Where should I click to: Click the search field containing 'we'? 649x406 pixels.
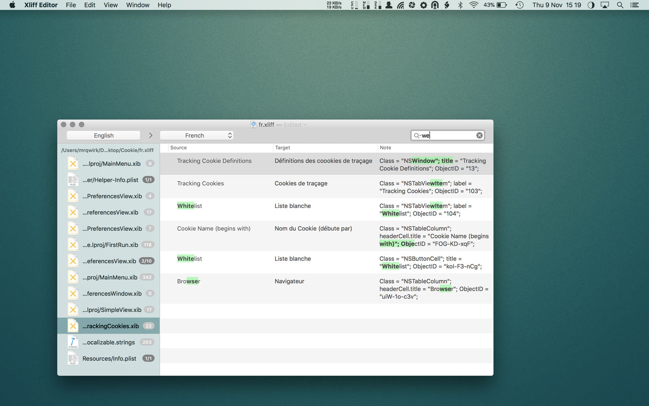[x=448, y=136]
